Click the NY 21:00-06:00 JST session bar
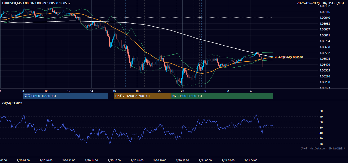This screenshot has width=348, height=163. (222, 96)
